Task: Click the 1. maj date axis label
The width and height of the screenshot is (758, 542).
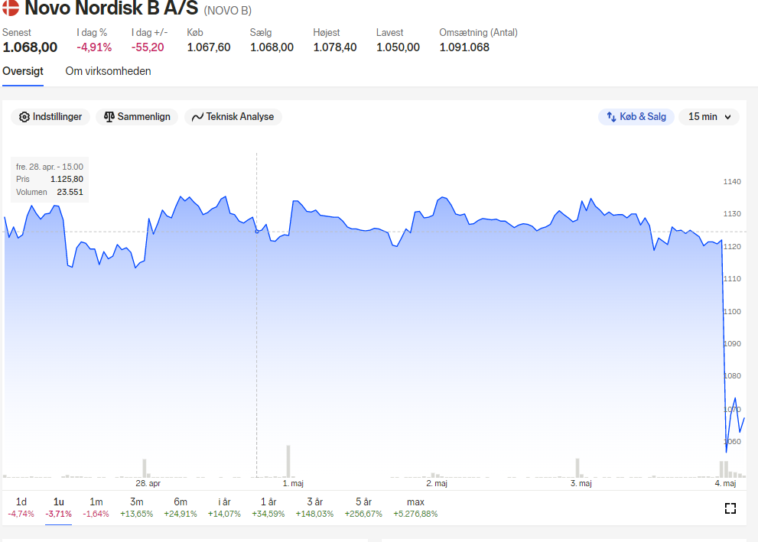Action: point(293,483)
